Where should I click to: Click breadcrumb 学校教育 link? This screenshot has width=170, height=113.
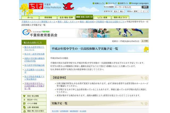pyautogui.click(x=100, y=22)
